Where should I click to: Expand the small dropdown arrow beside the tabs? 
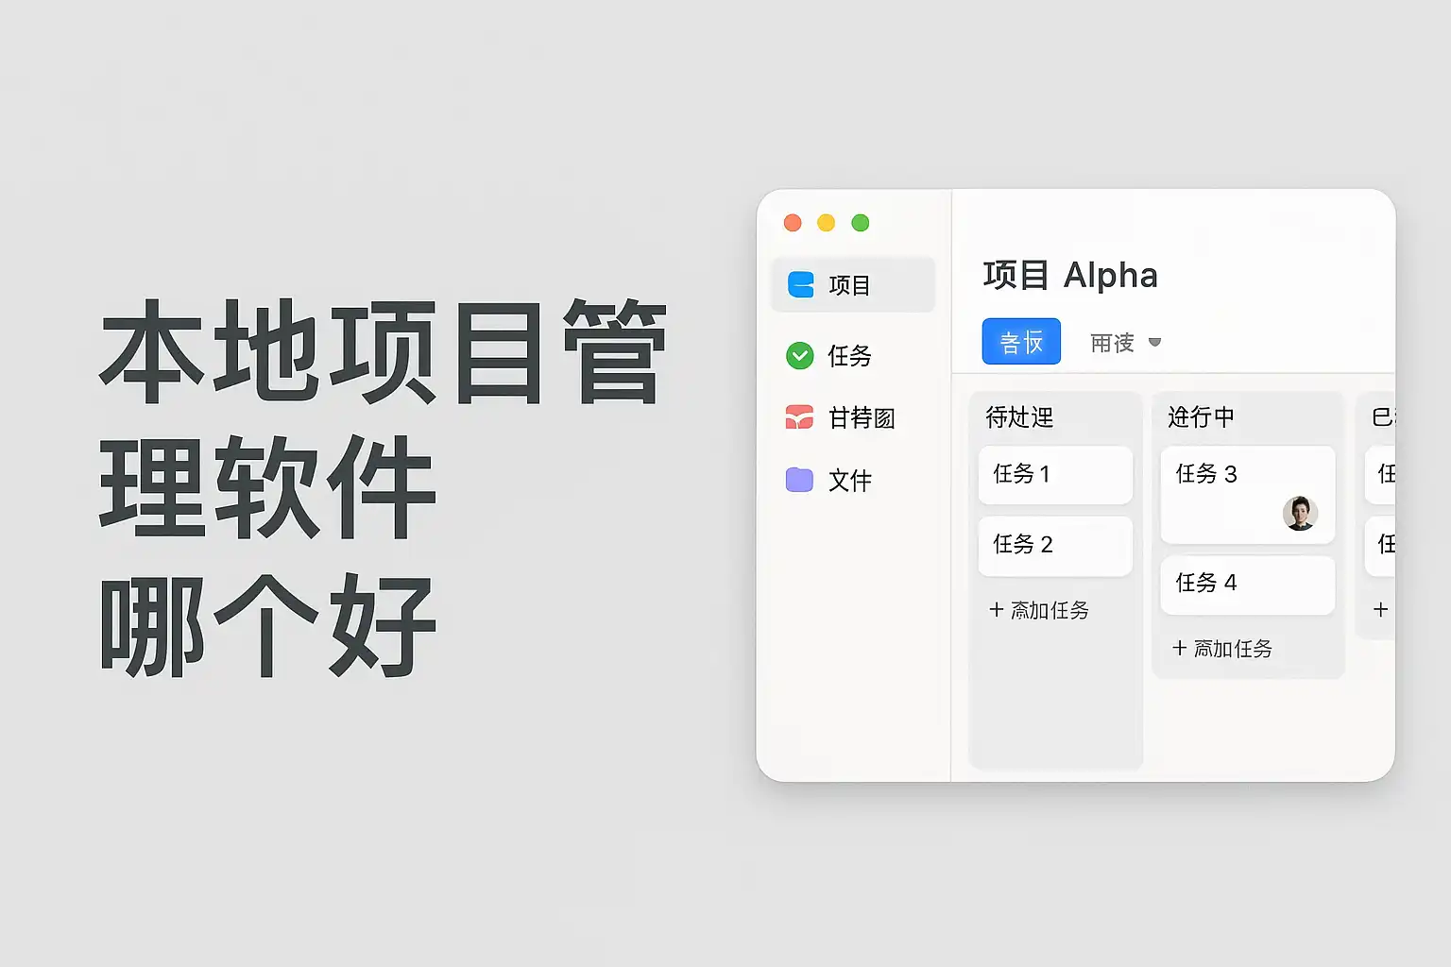click(x=1154, y=342)
